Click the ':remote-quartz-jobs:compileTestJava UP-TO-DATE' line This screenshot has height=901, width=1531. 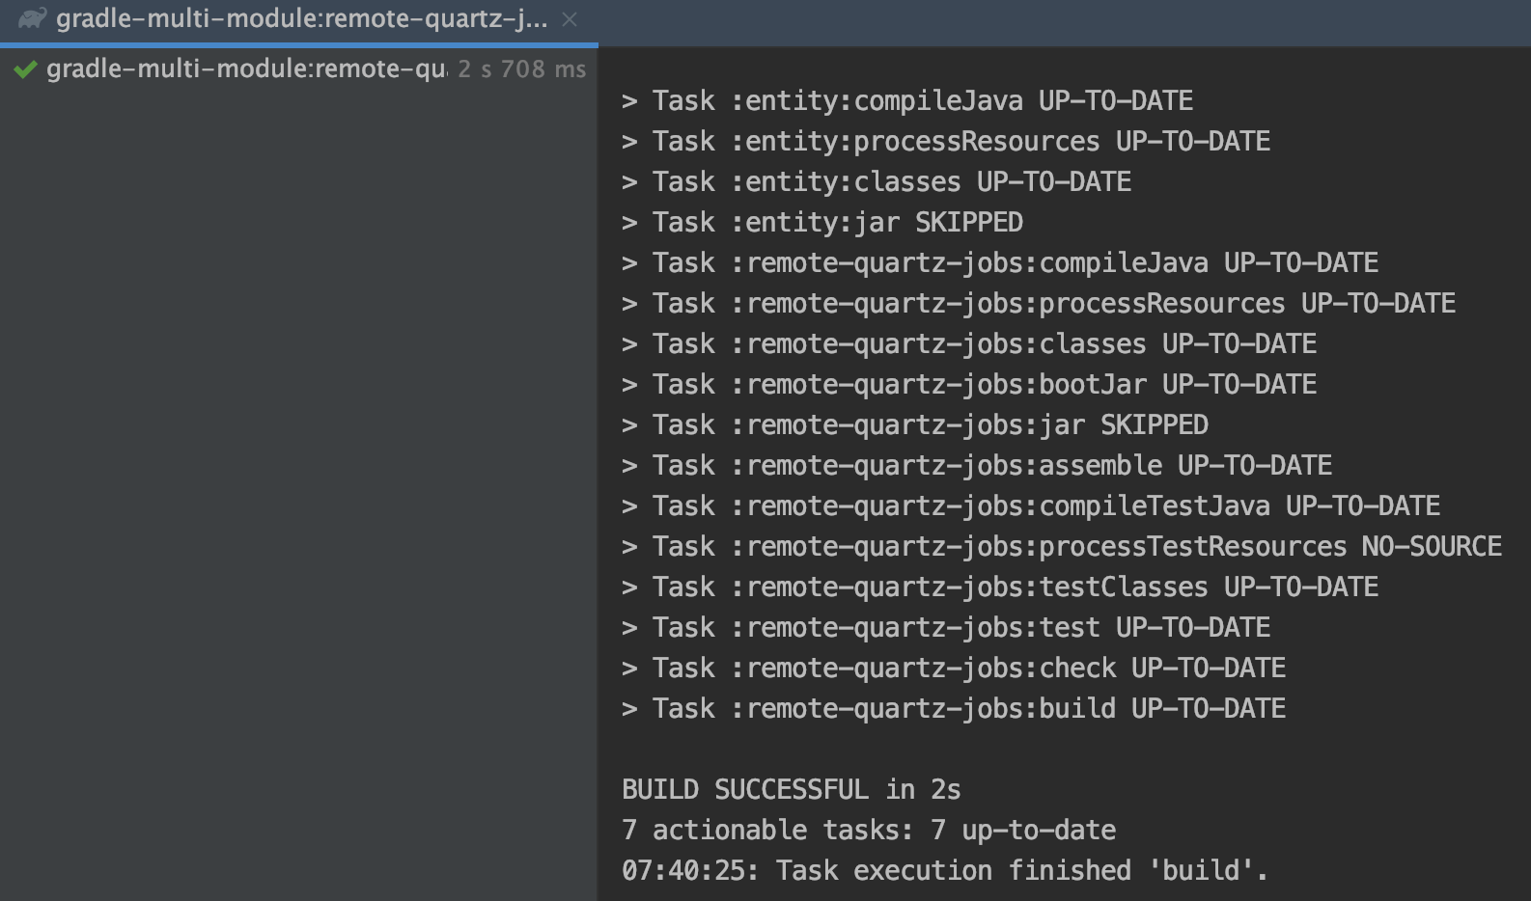(x=1031, y=505)
